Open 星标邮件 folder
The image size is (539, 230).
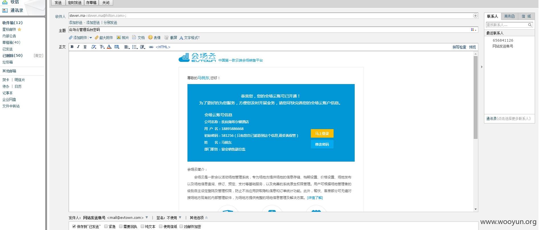coord(12,29)
